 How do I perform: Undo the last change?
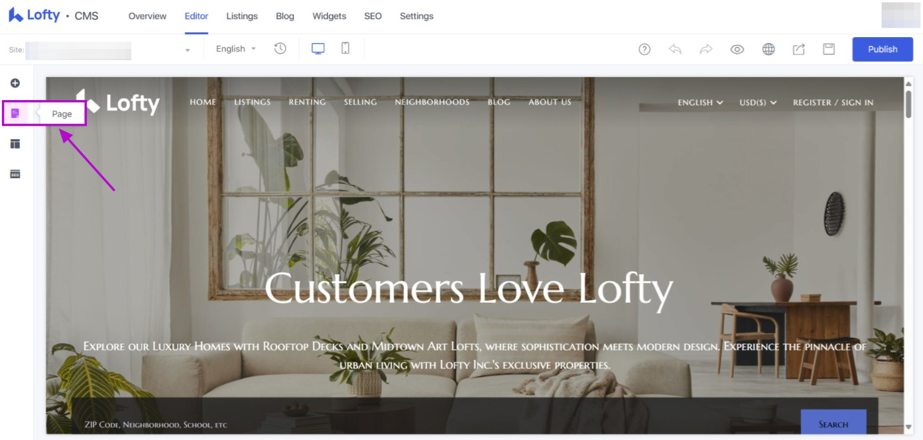675,49
